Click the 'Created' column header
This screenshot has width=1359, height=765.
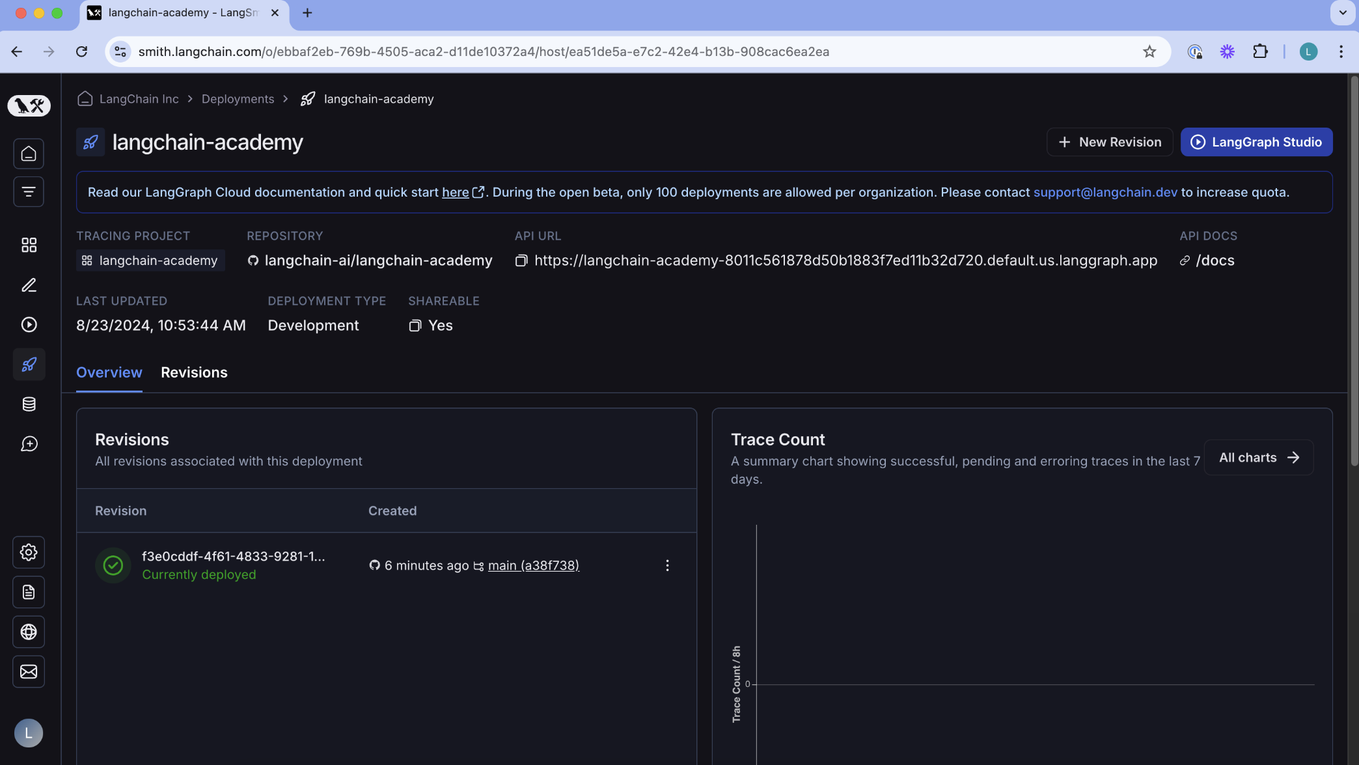point(392,511)
